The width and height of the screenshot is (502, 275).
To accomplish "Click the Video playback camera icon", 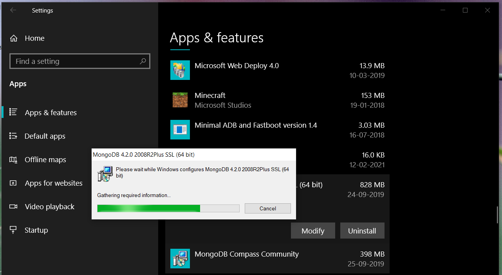I will [x=13, y=206].
